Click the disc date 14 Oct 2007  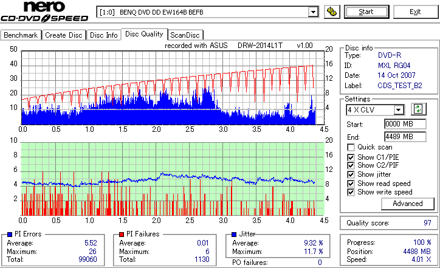pos(396,75)
